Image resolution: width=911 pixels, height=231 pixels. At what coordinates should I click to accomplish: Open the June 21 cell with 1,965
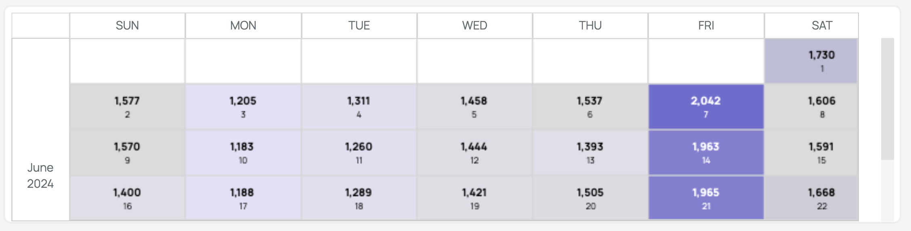pyautogui.click(x=706, y=198)
